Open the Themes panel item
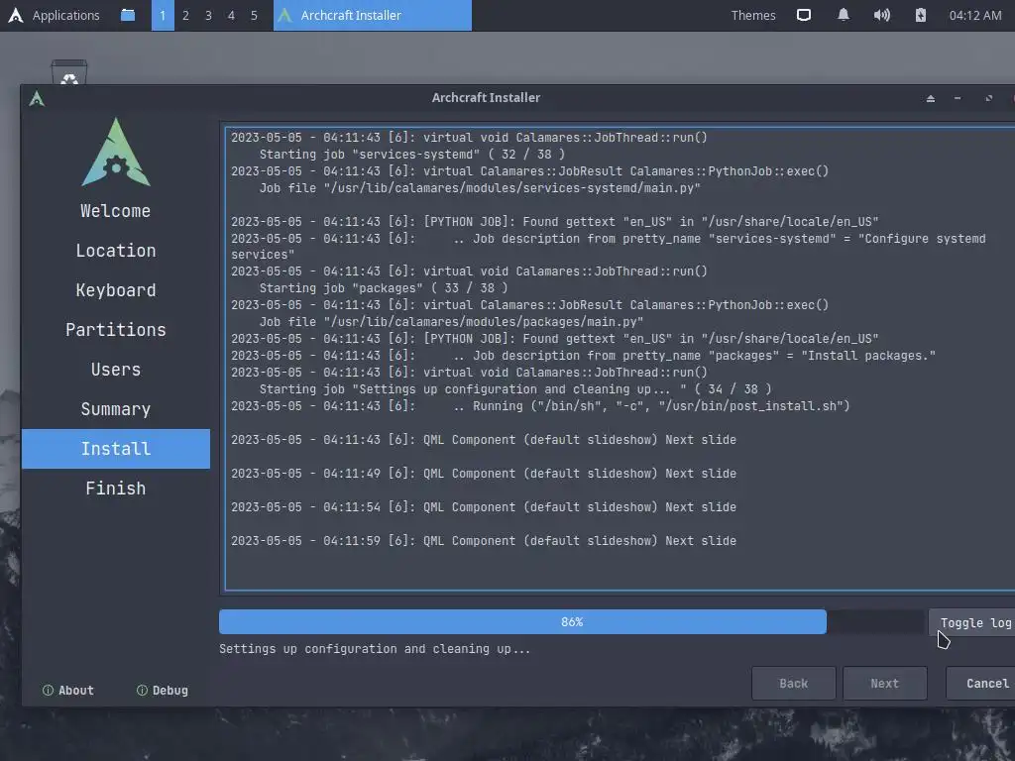This screenshot has height=761, width=1015. pos(753,15)
